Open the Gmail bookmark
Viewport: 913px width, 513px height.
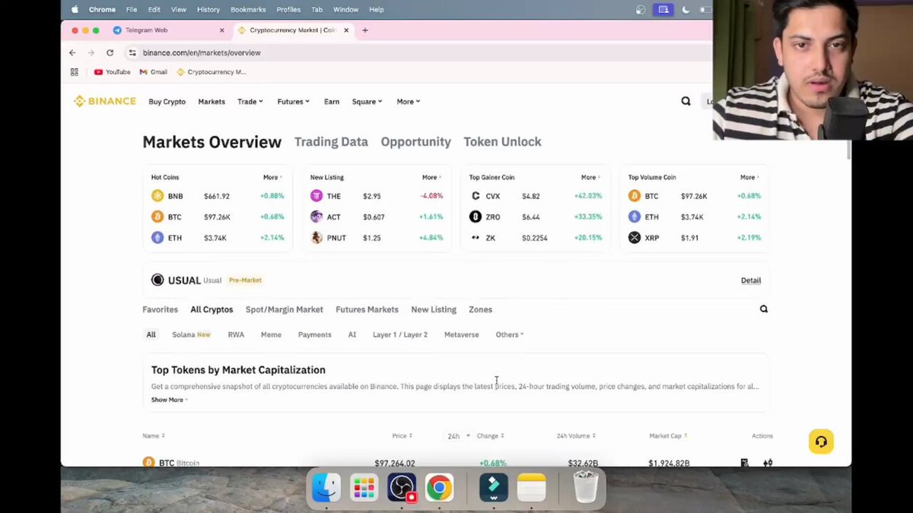pyautogui.click(x=154, y=72)
